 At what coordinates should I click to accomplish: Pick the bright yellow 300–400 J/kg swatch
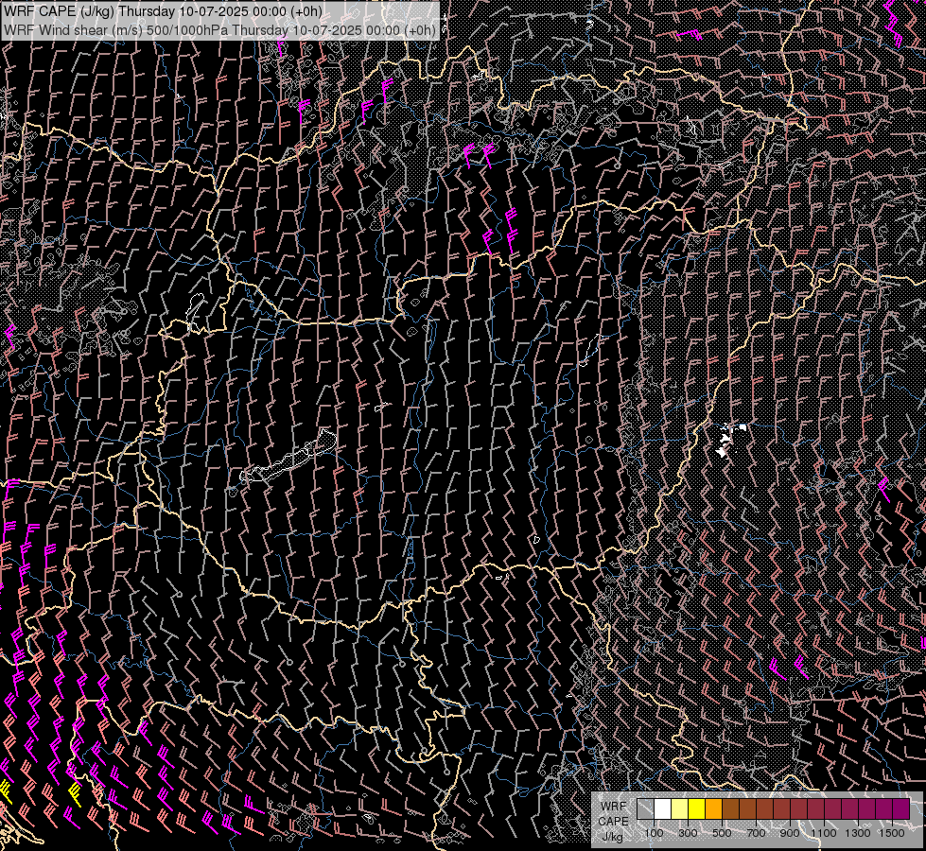tap(697, 809)
